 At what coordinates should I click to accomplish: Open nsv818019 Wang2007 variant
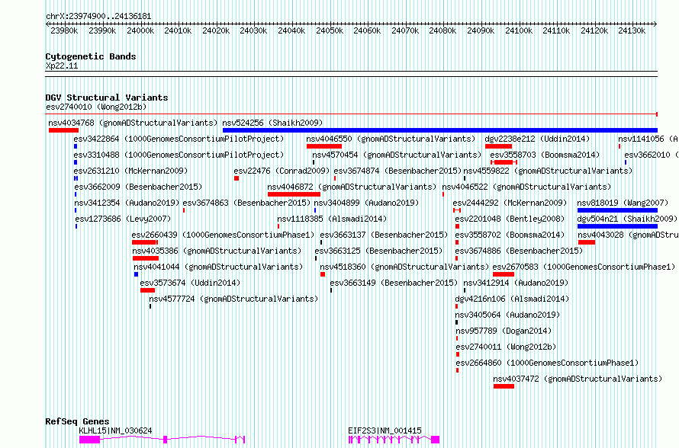(x=623, y=203)
